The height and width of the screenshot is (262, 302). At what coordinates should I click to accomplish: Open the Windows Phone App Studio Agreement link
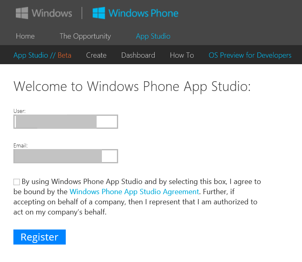pos(134,192)
